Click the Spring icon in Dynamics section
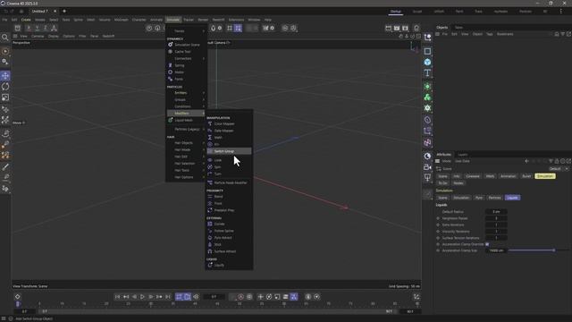 pos(170,65)
